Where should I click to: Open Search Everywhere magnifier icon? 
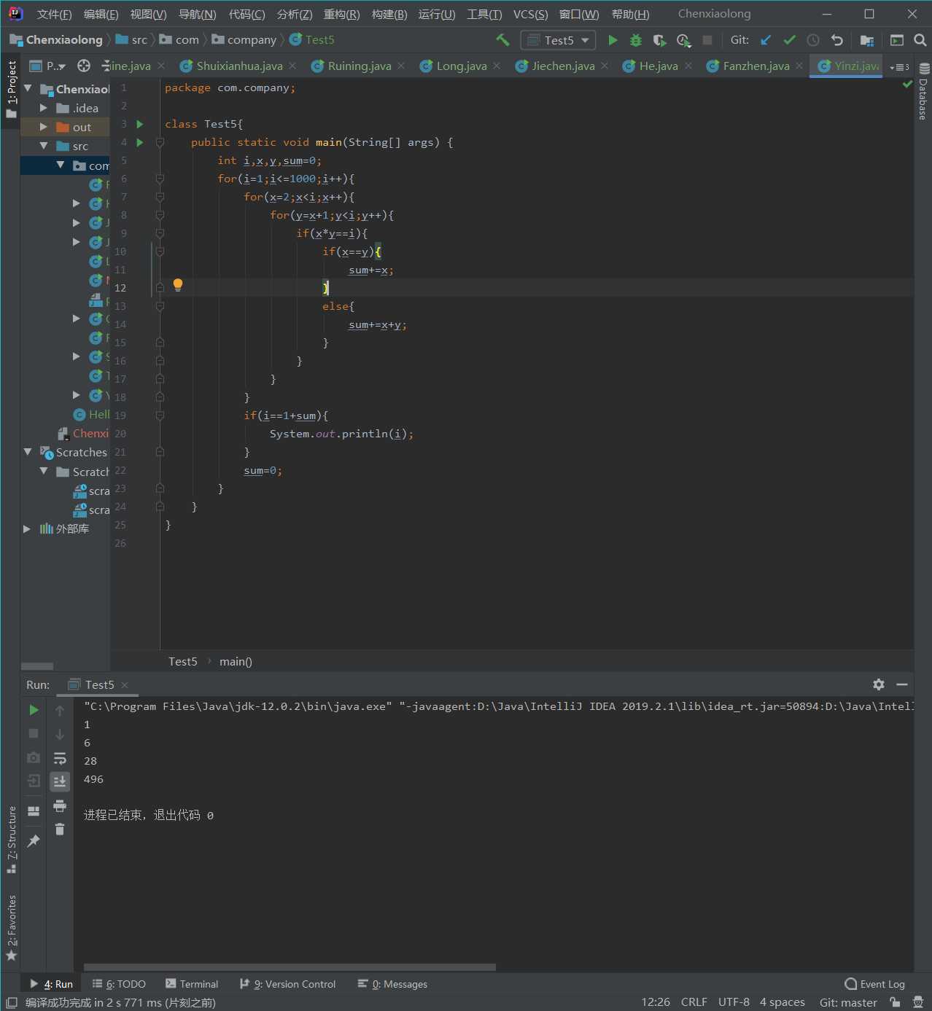[x=920, y=40]
